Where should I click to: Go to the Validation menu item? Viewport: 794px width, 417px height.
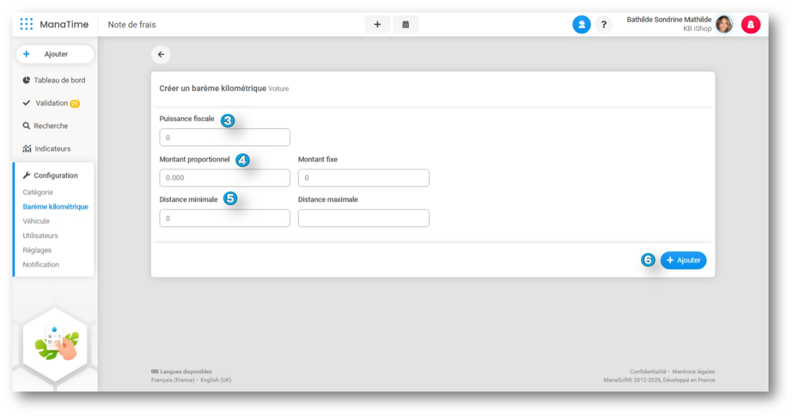(x=51, y=103)
